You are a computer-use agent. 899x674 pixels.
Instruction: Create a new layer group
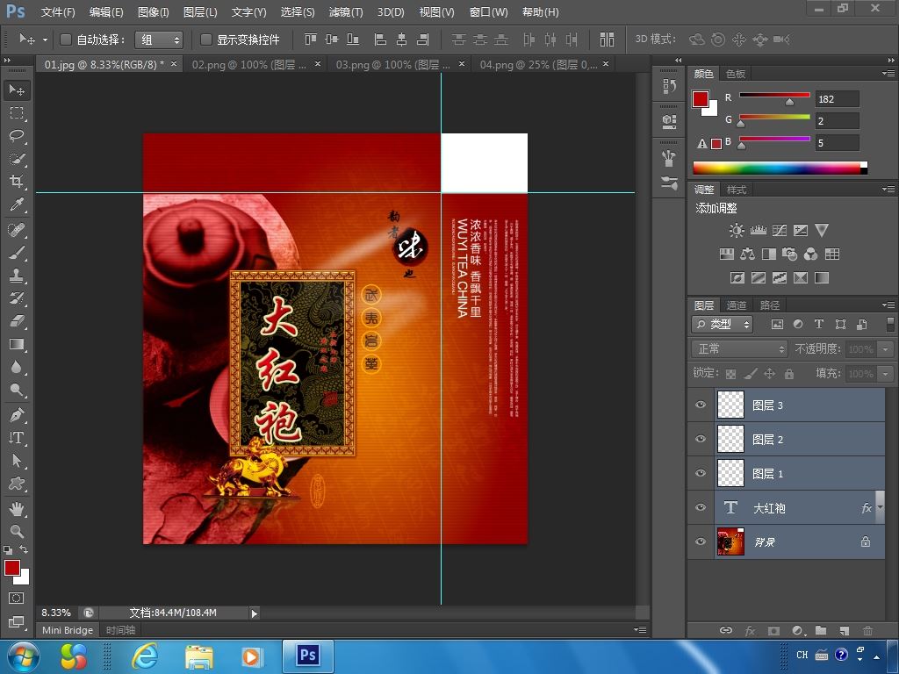821,630
